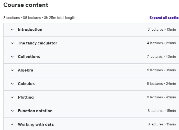Expand The fancy calculator section chevron

pyautogui.click(x=12, y=43)
